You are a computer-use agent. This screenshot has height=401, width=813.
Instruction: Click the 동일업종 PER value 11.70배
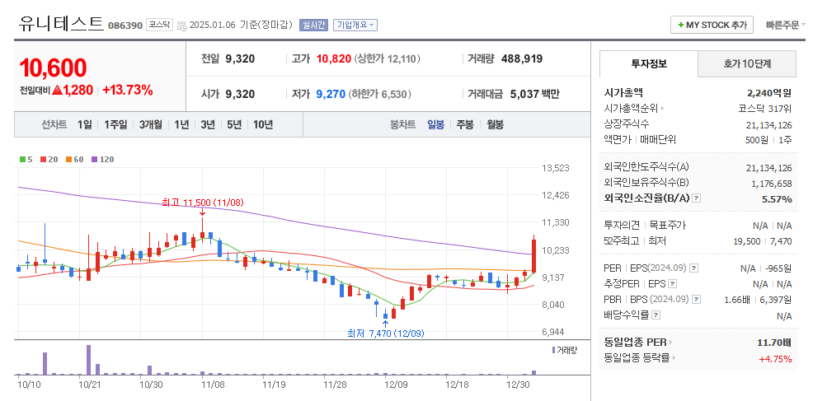[x=774, y=342]
